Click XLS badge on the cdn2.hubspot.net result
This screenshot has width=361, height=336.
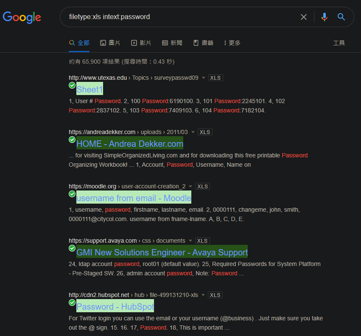pos(215,295)
